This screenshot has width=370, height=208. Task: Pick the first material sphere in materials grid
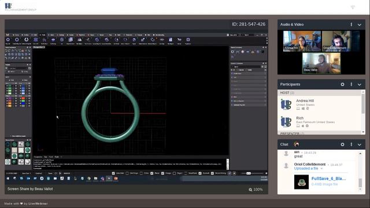tap(8, 144)
